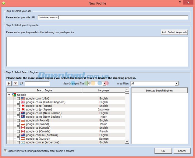Viewport: 195px width, 158px height.
Task: Click the Language column header
Action: coord(103,90)
